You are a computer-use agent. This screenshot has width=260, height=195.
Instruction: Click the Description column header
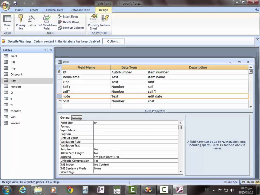198,67
